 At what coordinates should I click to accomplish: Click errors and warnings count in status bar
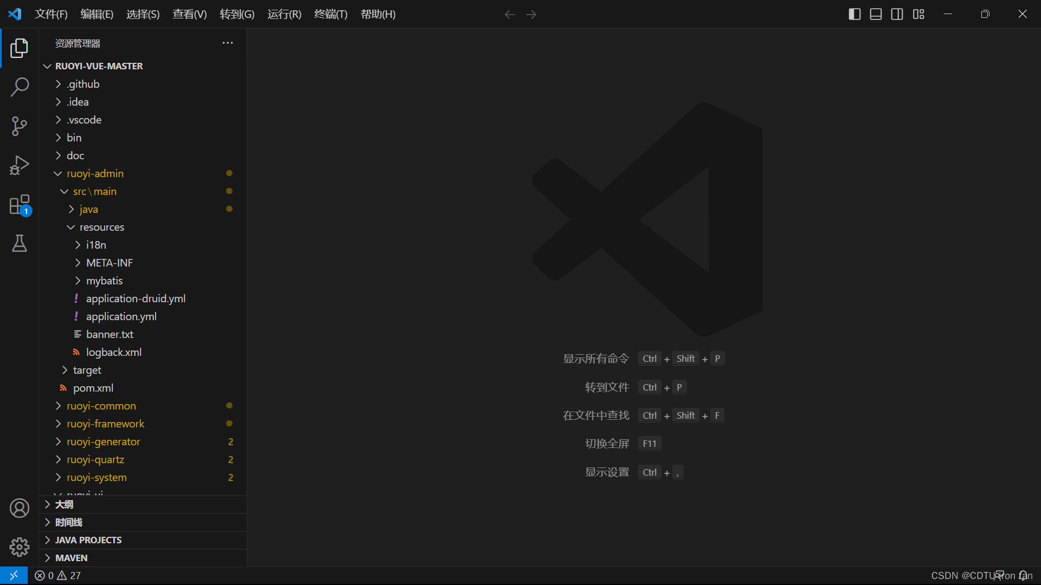tap(58, 575)
